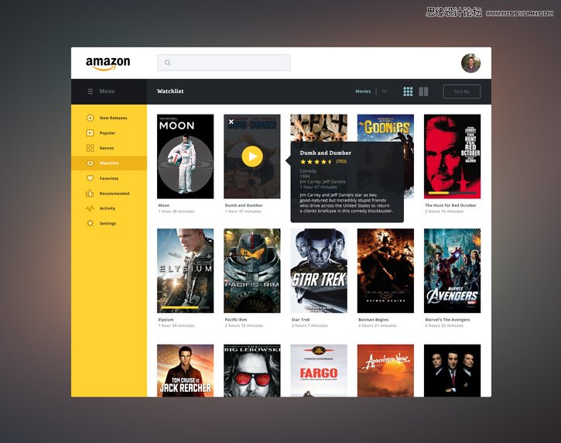
Task: Click '2 hours 12 minutes' under Pacific Rim
Action: coord(244,325)
